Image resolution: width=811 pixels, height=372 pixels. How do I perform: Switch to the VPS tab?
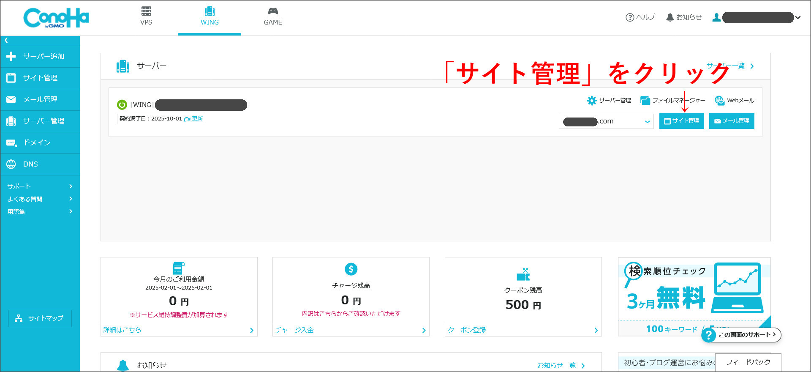tap(146, 17)
